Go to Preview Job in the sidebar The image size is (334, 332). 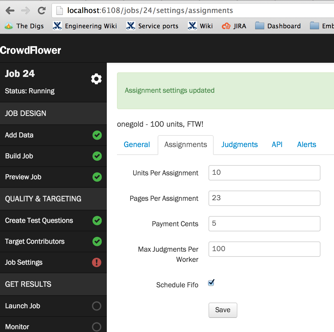pos(53,177)
